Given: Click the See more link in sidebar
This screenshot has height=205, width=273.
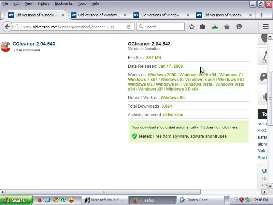Looking at the screenshot, I should 262,158.
